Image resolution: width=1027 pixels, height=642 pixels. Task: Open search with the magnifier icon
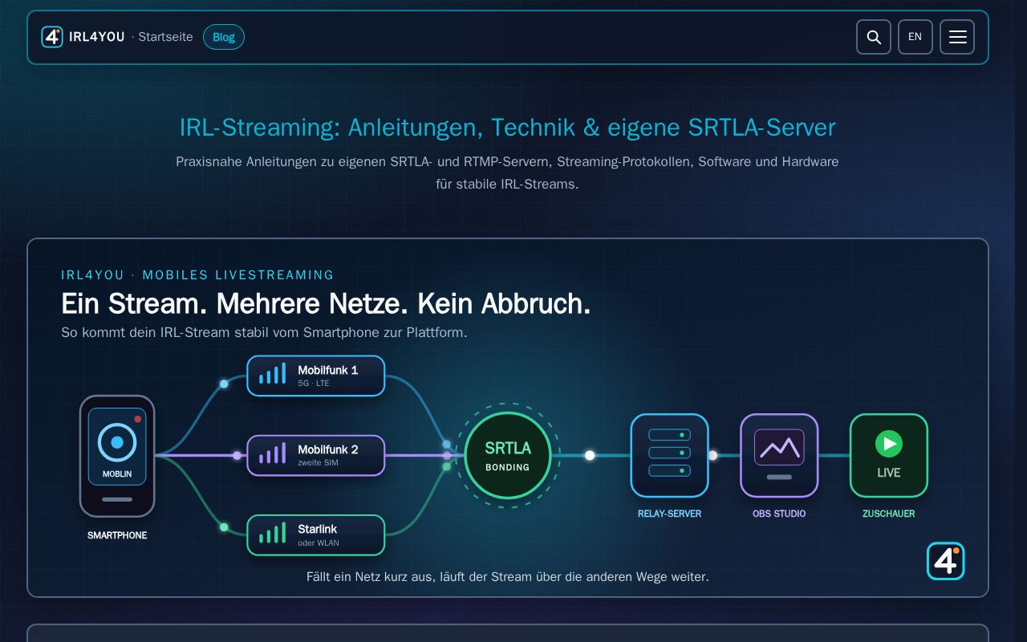874,37
